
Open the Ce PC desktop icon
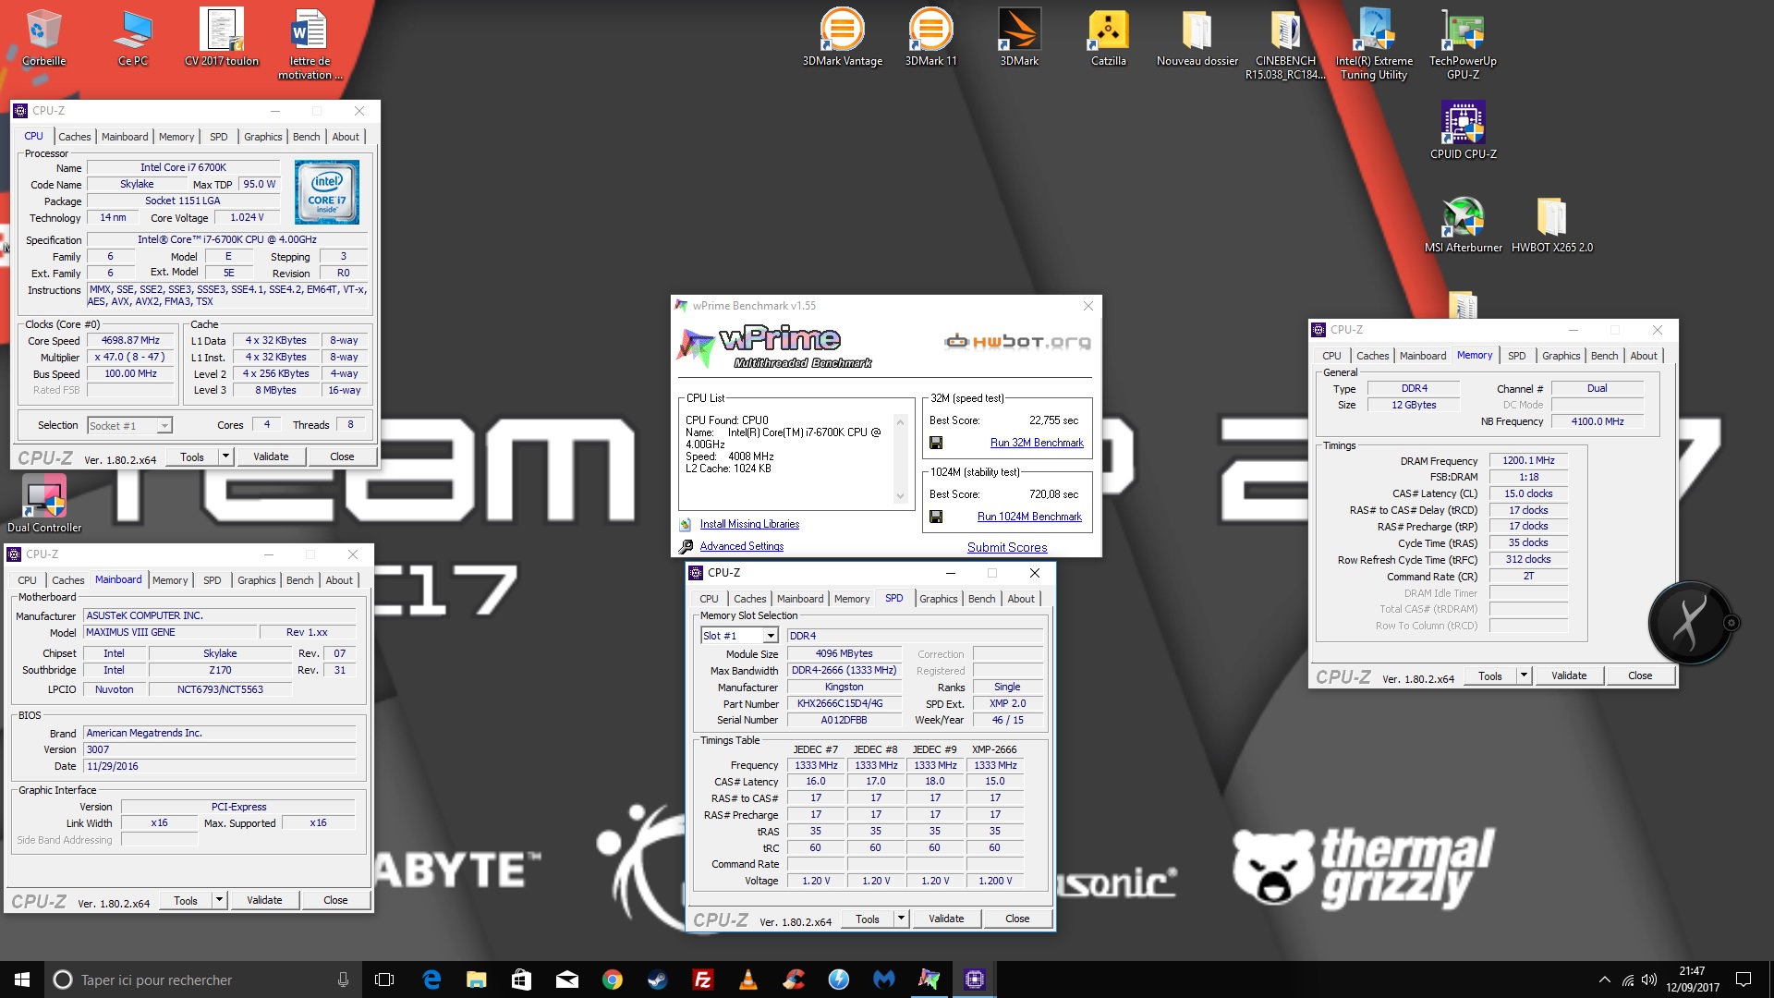tap(132, 38)
